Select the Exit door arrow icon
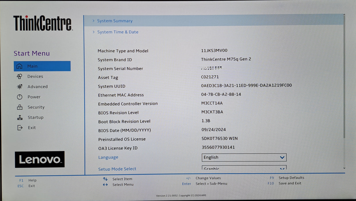The width and height of the screenshot is (356, 201). pos(20,128)
